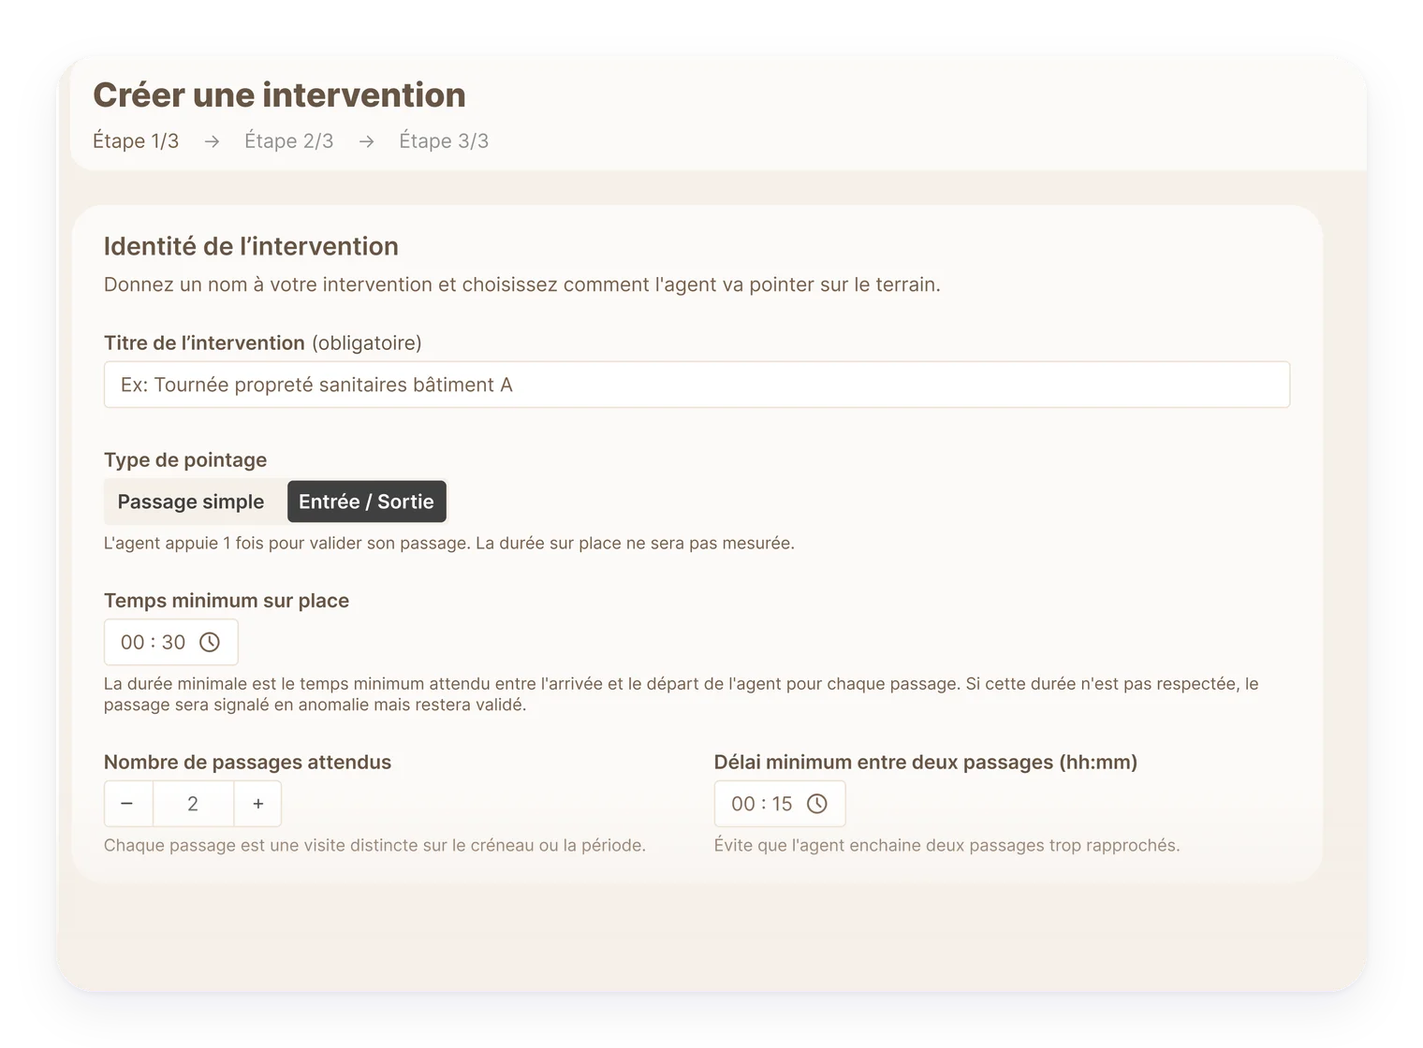Select the Entrée / Sortie pointage type

(366, 502)
